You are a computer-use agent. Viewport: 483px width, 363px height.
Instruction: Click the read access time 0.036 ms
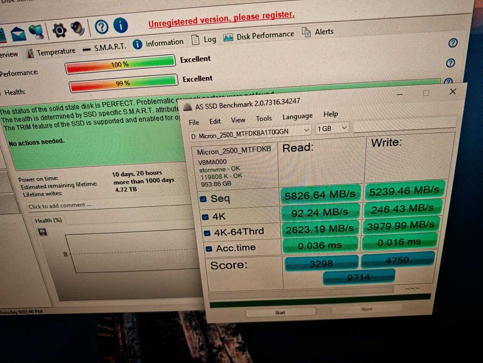320,245
